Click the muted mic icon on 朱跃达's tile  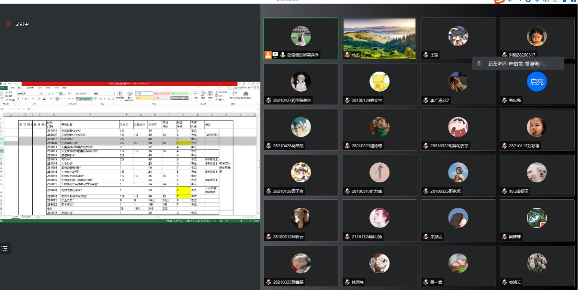tap(425, 237)
